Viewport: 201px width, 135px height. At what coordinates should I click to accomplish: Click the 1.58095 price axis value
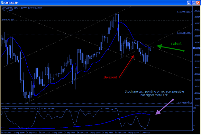click(197, 93)
